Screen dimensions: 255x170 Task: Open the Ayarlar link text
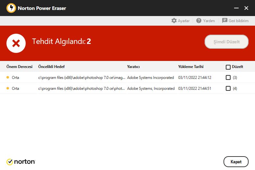(x=184, y=21)
